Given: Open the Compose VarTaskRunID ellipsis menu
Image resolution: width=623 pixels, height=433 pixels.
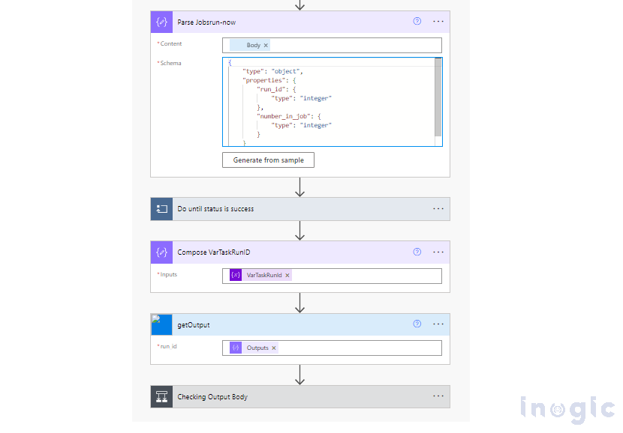Looking at the screenshot, I should [438, 252].
